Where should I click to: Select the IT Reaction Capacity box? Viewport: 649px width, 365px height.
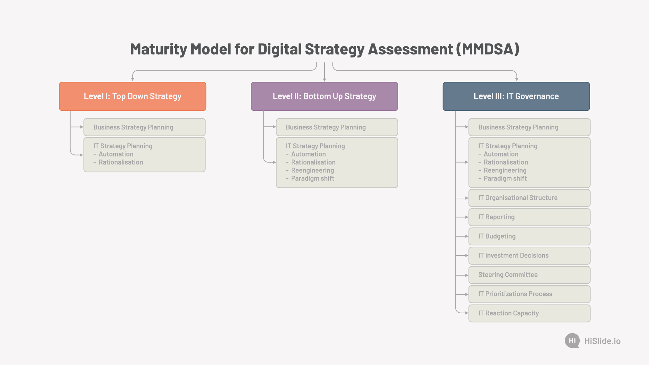(x=529, y=314)
